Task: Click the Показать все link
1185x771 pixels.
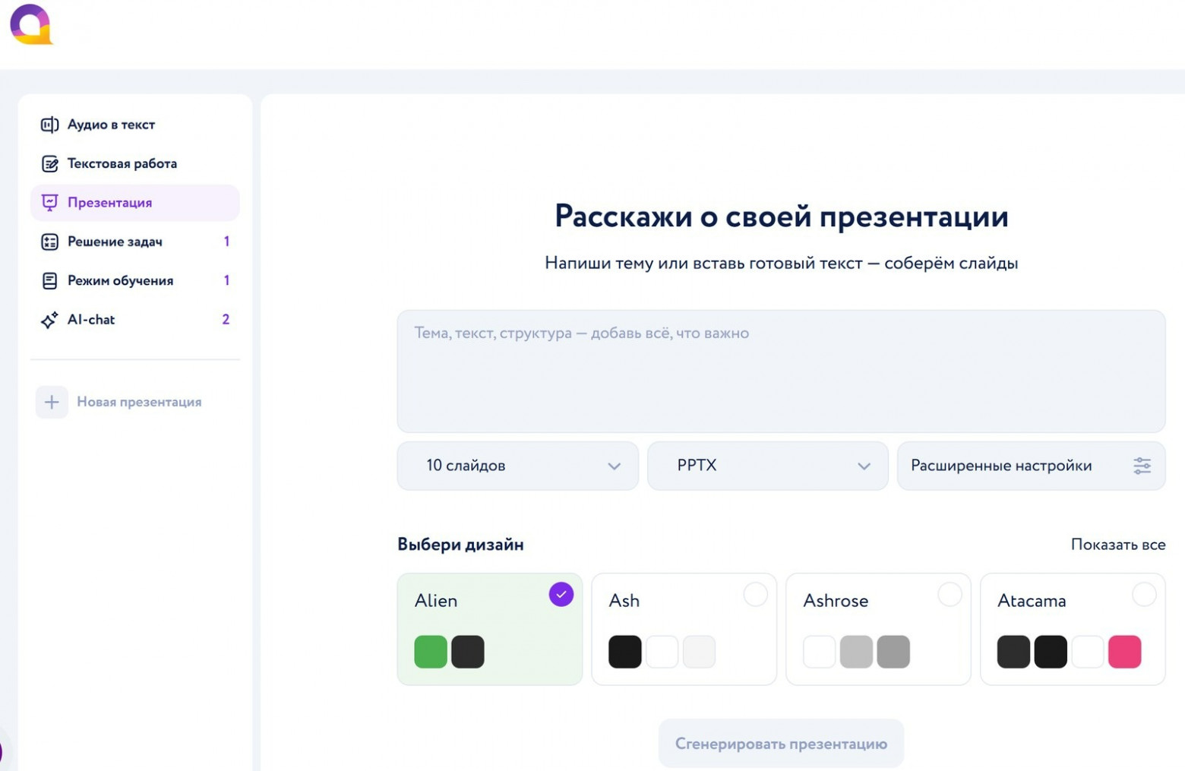Action: pos(1118,545)
